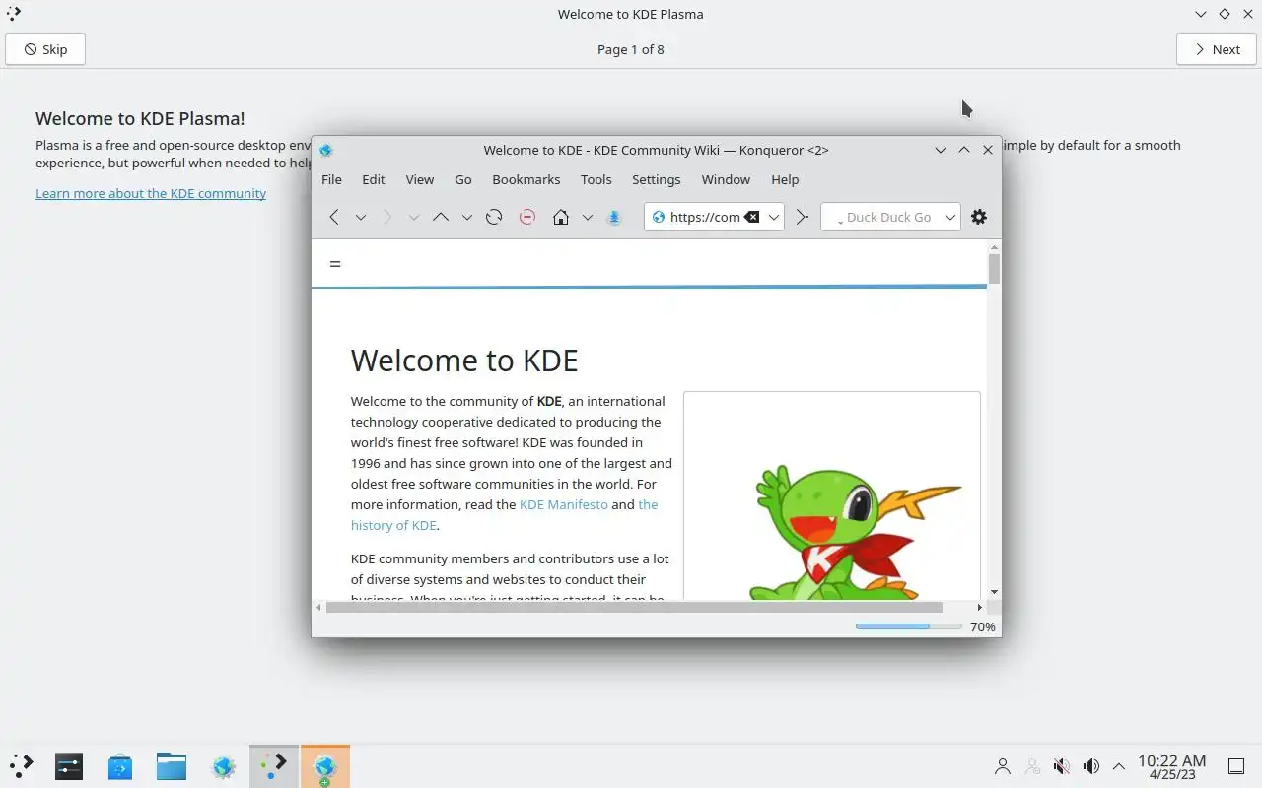This screenshot has width=1262, height=788.
Task: Click the Konqueror window icon in title bar
Action: point(326,150)
